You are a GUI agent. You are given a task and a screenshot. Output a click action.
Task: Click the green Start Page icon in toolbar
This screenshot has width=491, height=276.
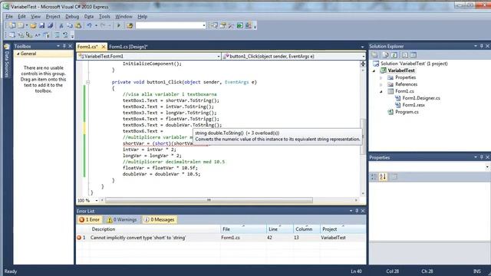(x=240, y=25)
